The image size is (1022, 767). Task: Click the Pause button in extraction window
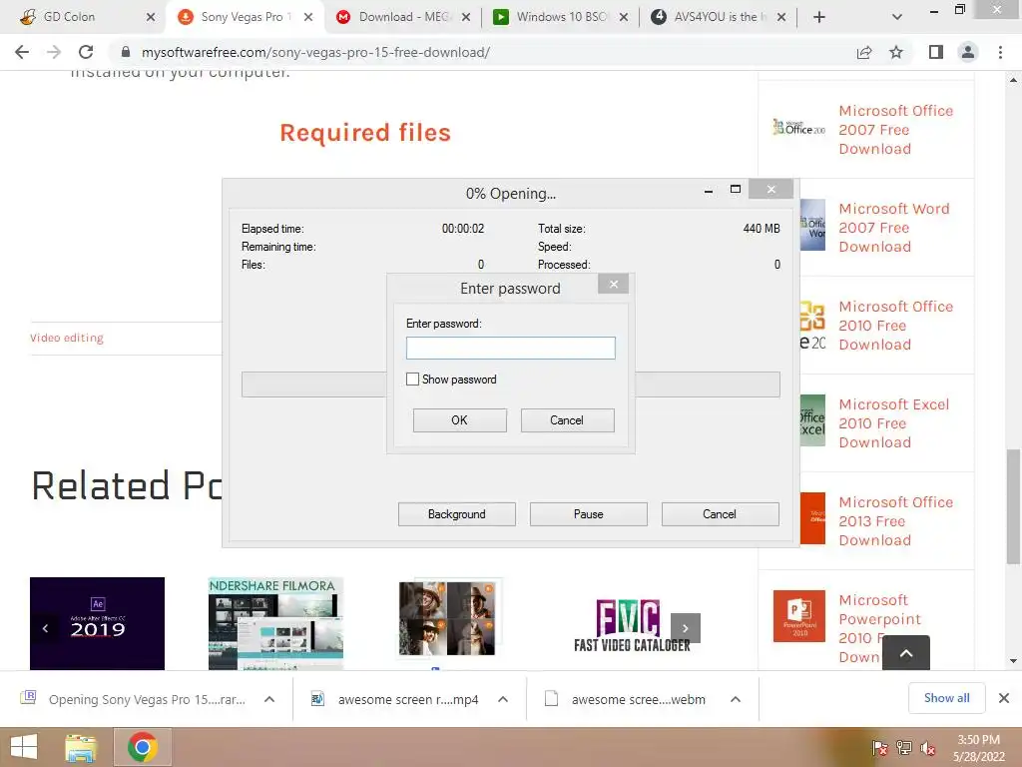[x=589, y=514]
